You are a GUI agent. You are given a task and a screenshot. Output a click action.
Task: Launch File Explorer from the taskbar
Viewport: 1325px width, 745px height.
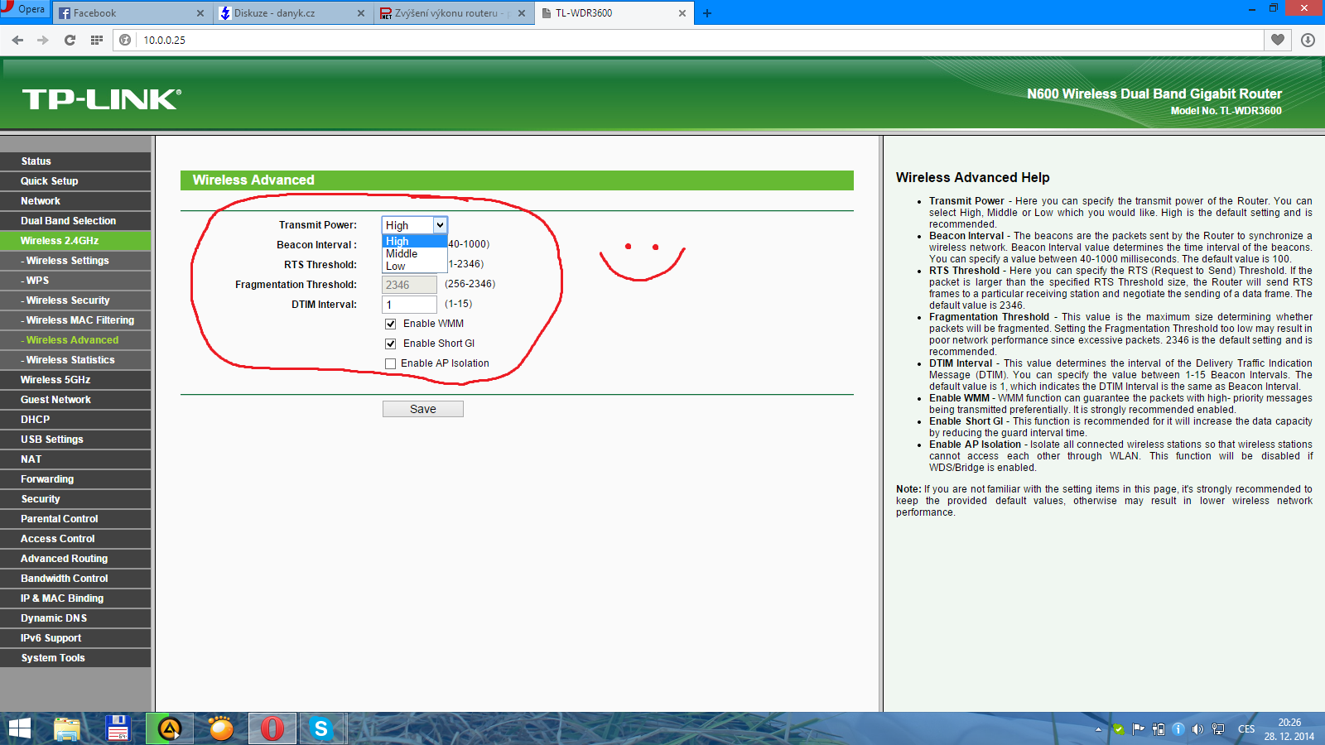pos(67,728)
